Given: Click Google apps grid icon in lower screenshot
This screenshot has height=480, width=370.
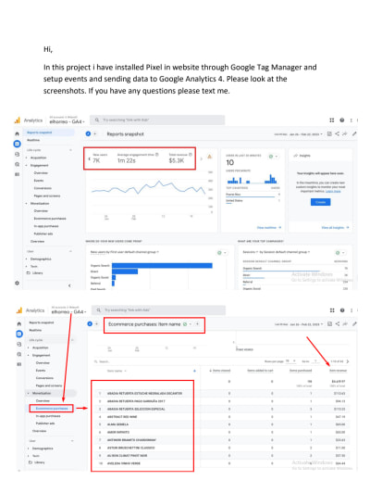Looking at the screenshot, I should pos(332,310).
